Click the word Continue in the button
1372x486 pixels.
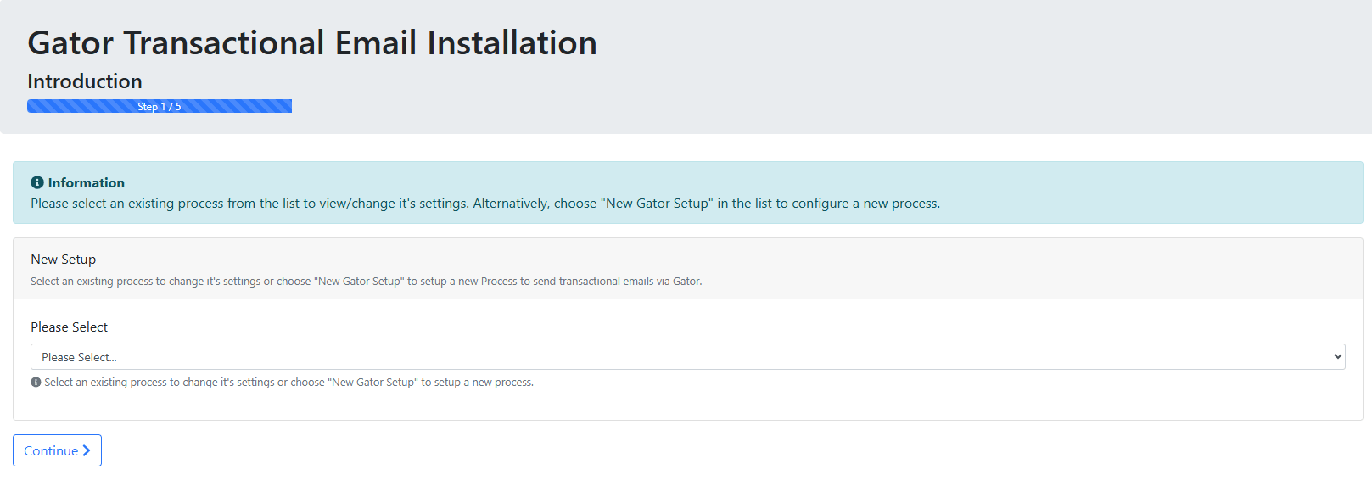click(51, 451)
